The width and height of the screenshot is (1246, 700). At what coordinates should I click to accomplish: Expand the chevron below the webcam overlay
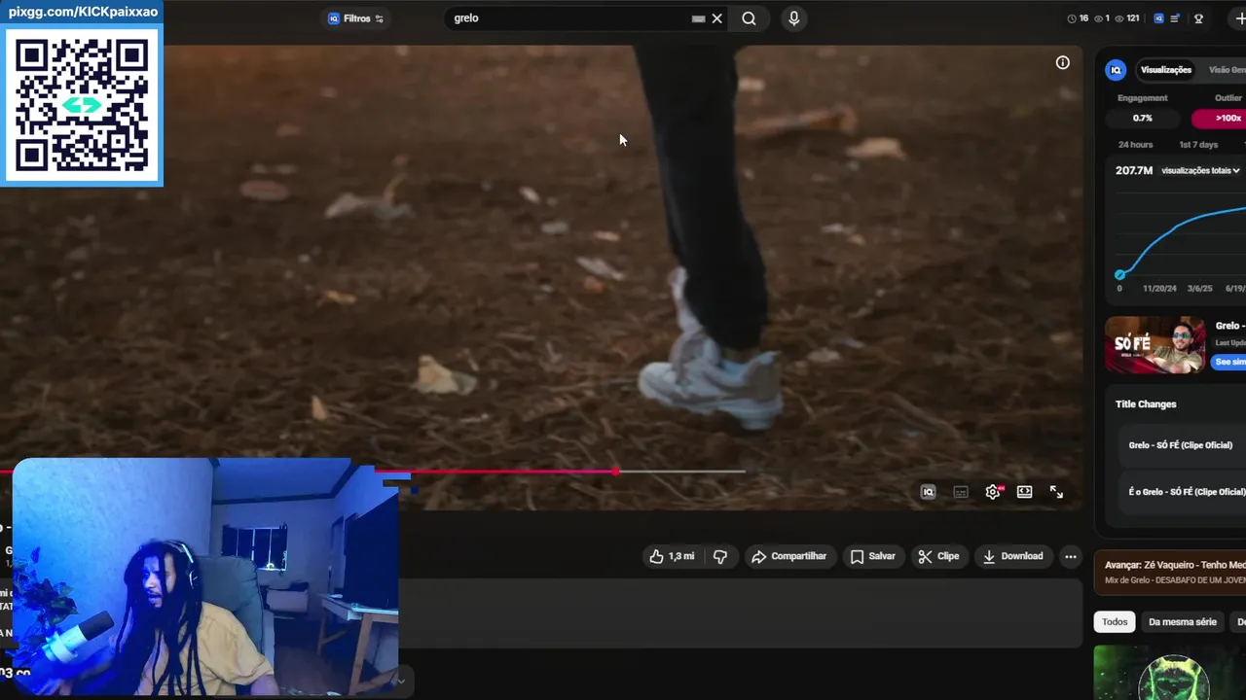(x=400, y=682)
